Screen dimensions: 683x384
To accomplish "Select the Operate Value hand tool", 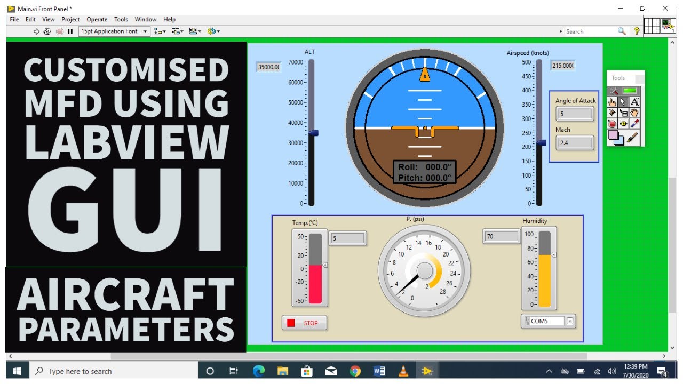I will tap(613, 102).
